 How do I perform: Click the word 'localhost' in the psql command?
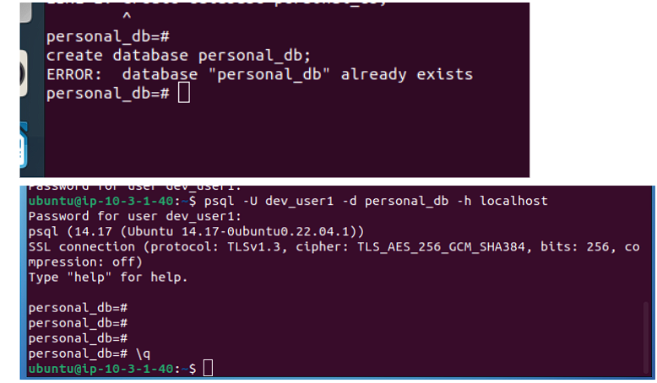[x=513, y=202]
